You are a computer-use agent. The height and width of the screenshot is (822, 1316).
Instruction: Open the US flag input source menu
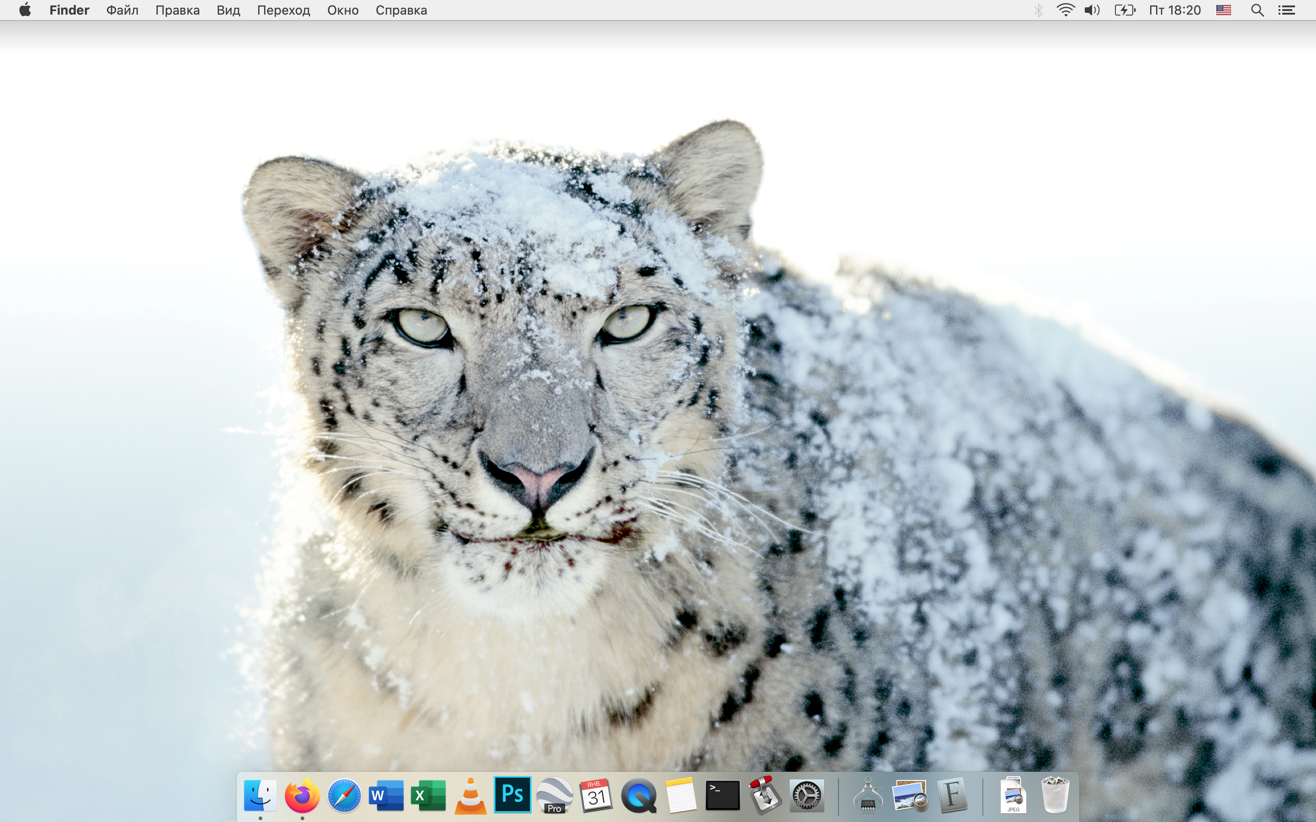tap(1223, 10)
